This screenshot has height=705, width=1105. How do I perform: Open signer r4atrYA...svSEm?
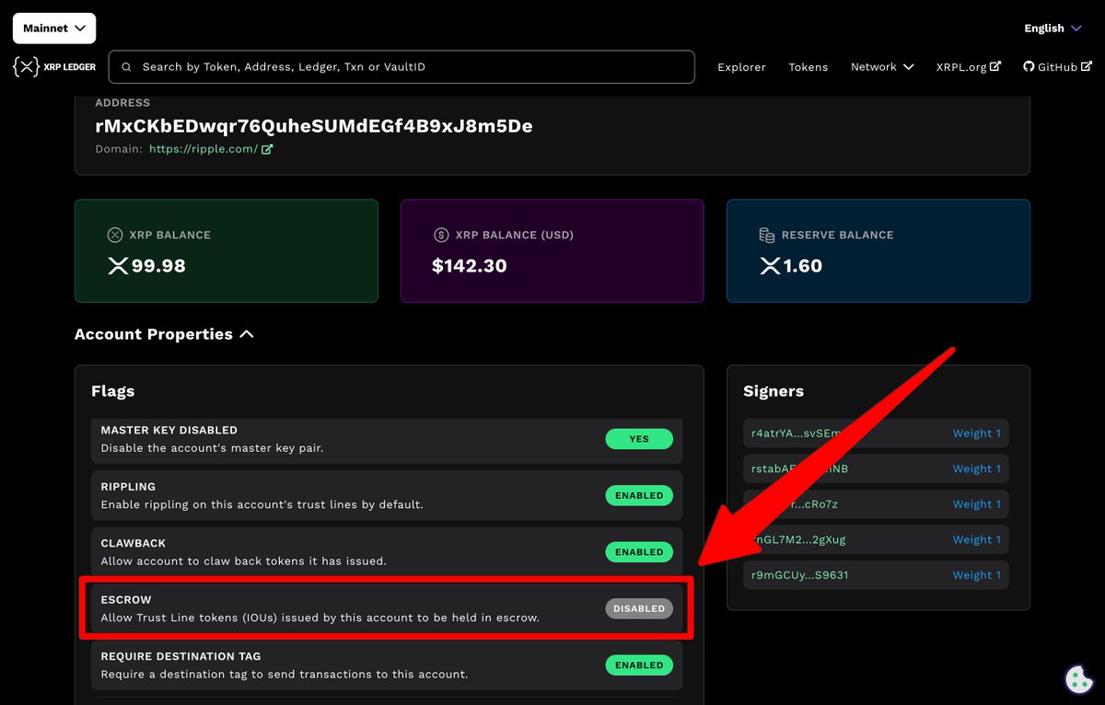797,433
